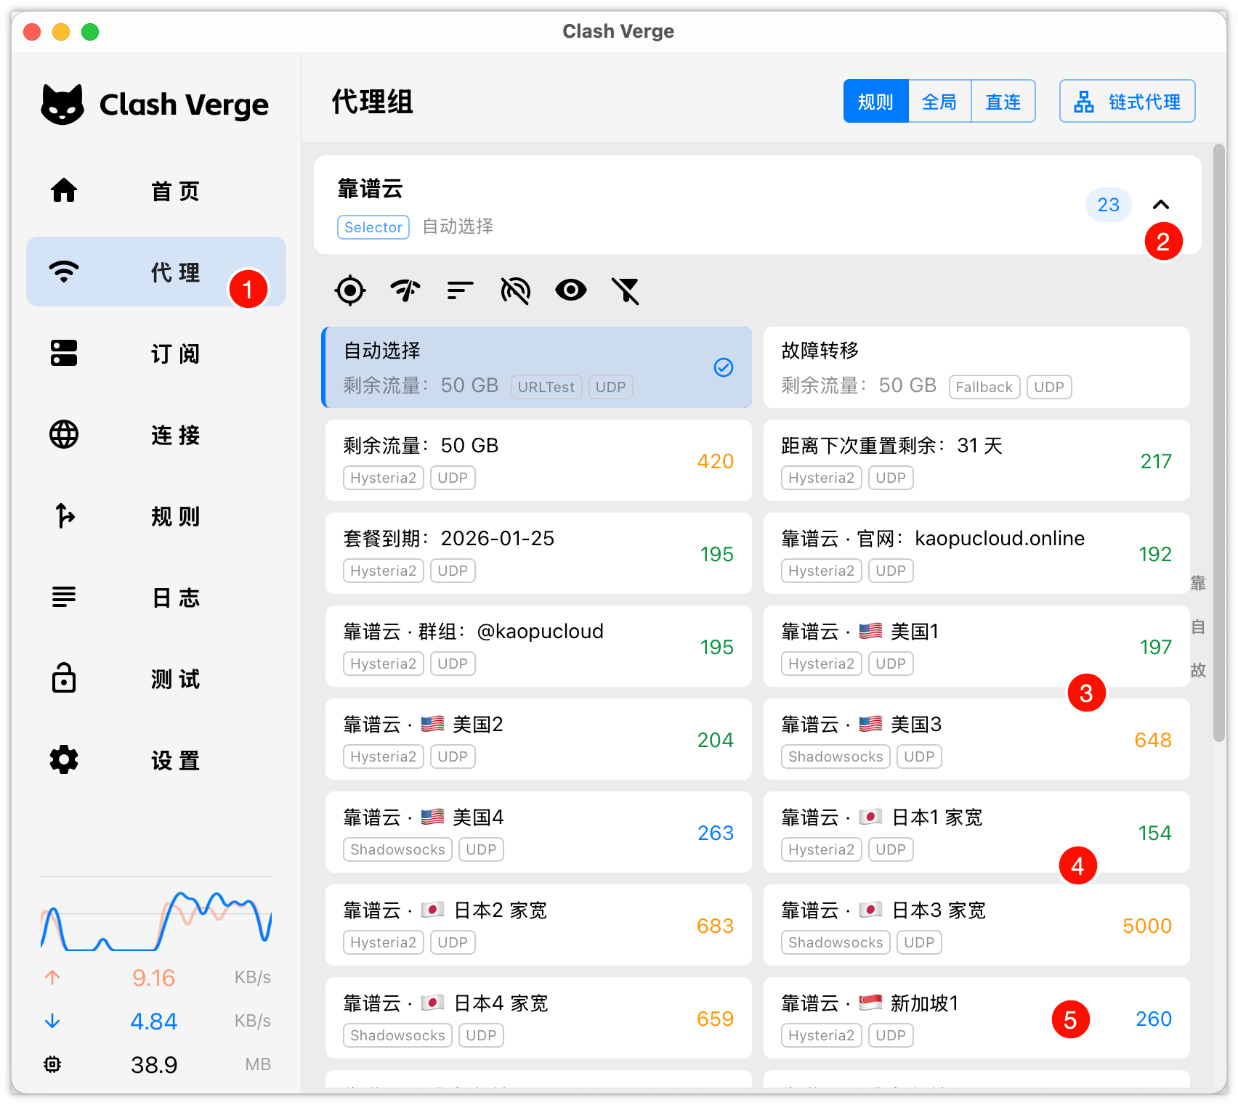Click the locate current proxy target icon
Screen dimensions: 1238x1105
tap(350, 291)
